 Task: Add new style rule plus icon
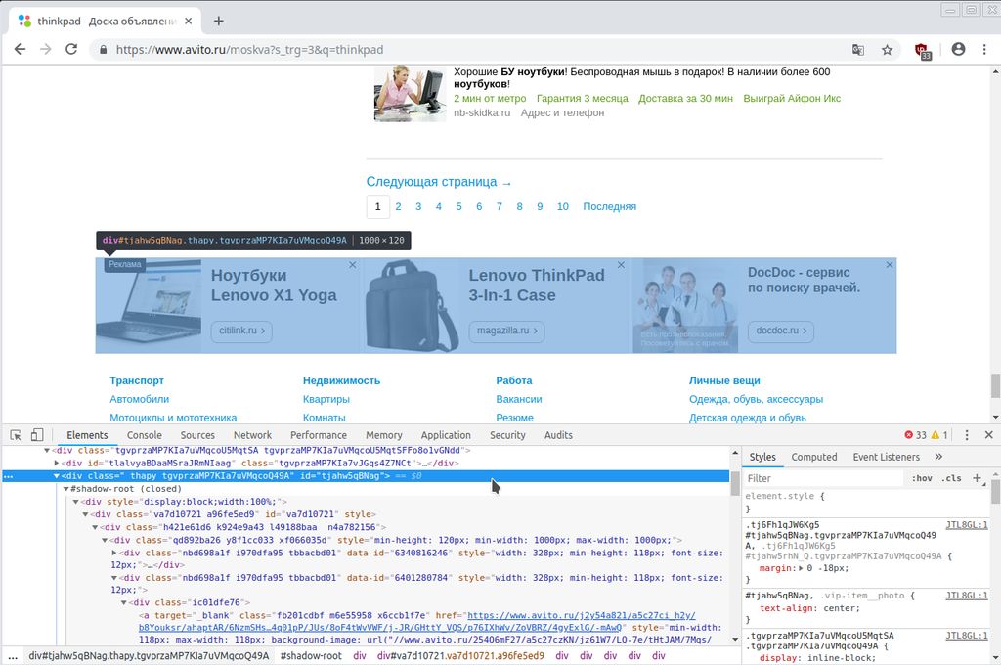[x=977, y=478]
